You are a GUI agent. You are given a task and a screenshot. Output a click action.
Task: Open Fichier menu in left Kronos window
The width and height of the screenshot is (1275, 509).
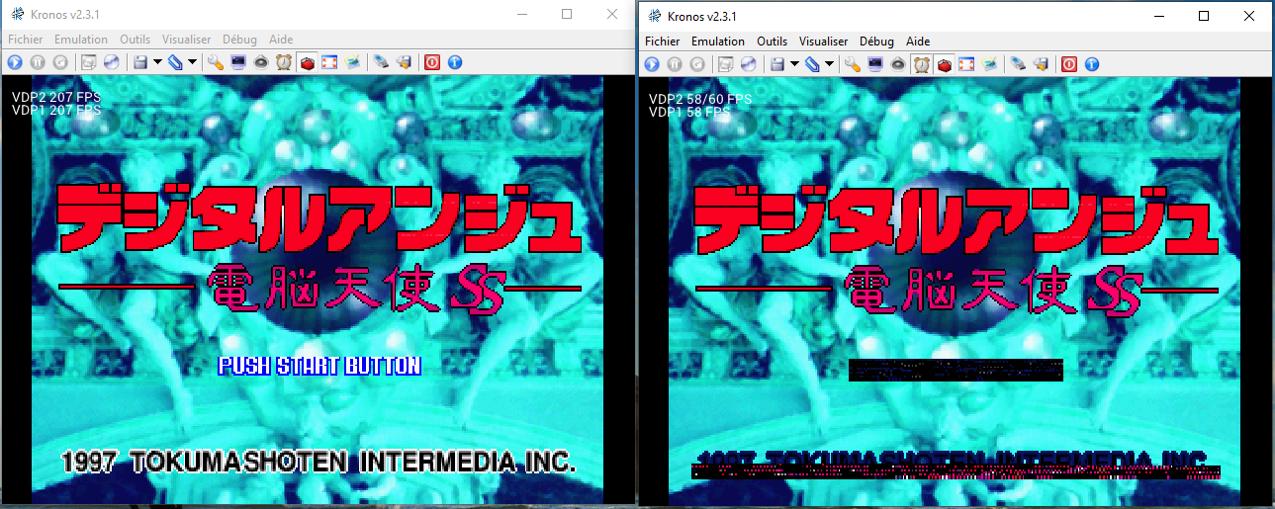[x=25, y=40]
